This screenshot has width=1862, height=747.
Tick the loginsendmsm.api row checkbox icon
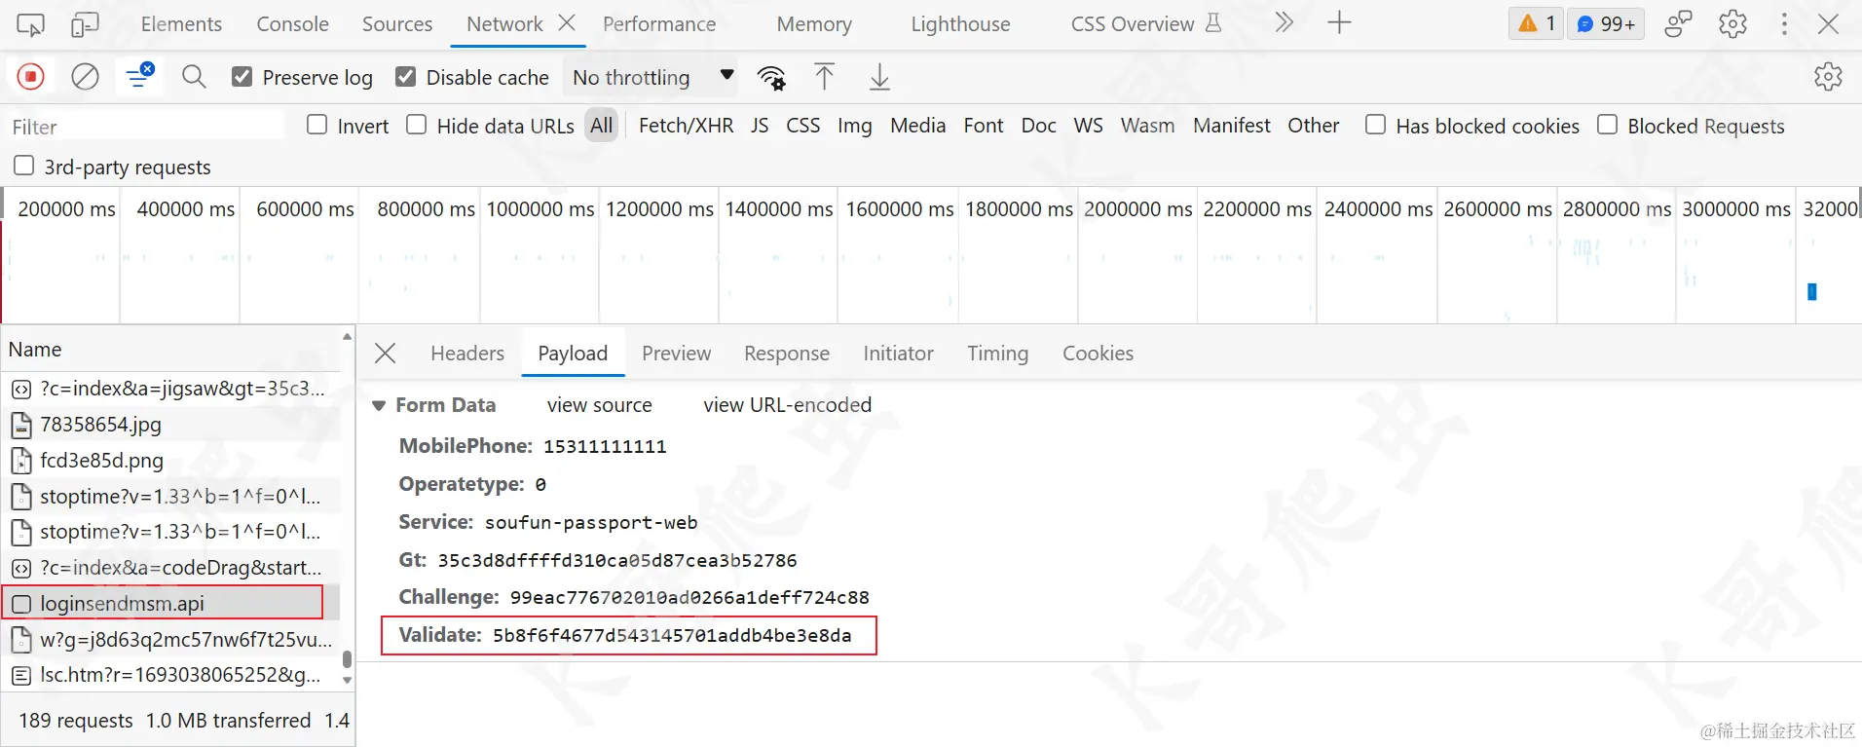[x=21, y=604]
